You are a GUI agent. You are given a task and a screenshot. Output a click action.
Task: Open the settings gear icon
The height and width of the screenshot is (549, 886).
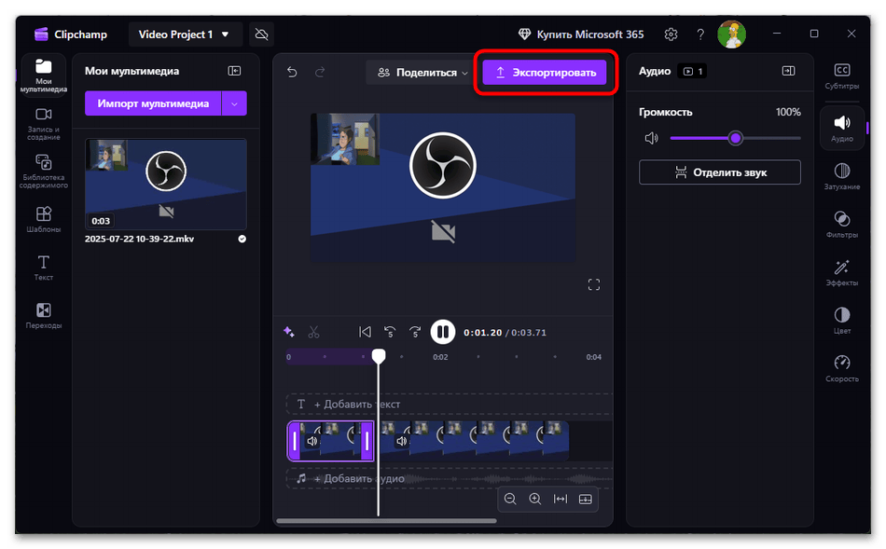(x=671, y=34)
